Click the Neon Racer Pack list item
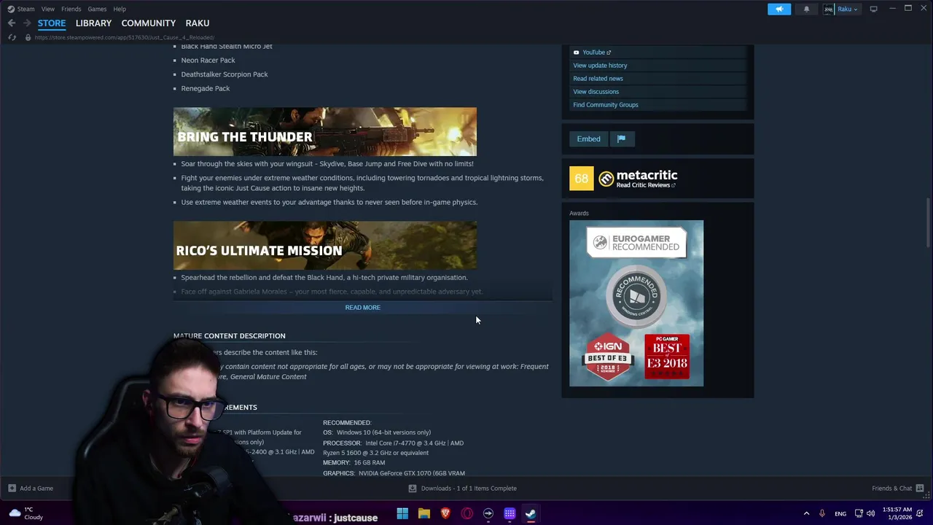 [208, 61]
